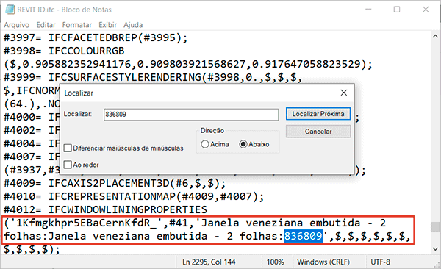Click Windows (CRLF) status entry
Viewport: 441px width, 269px height.
(323, 262)
